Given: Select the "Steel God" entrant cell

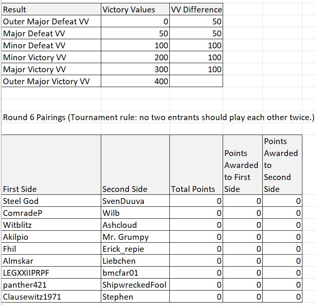Looking at the screenshot, I should point(51,201).
